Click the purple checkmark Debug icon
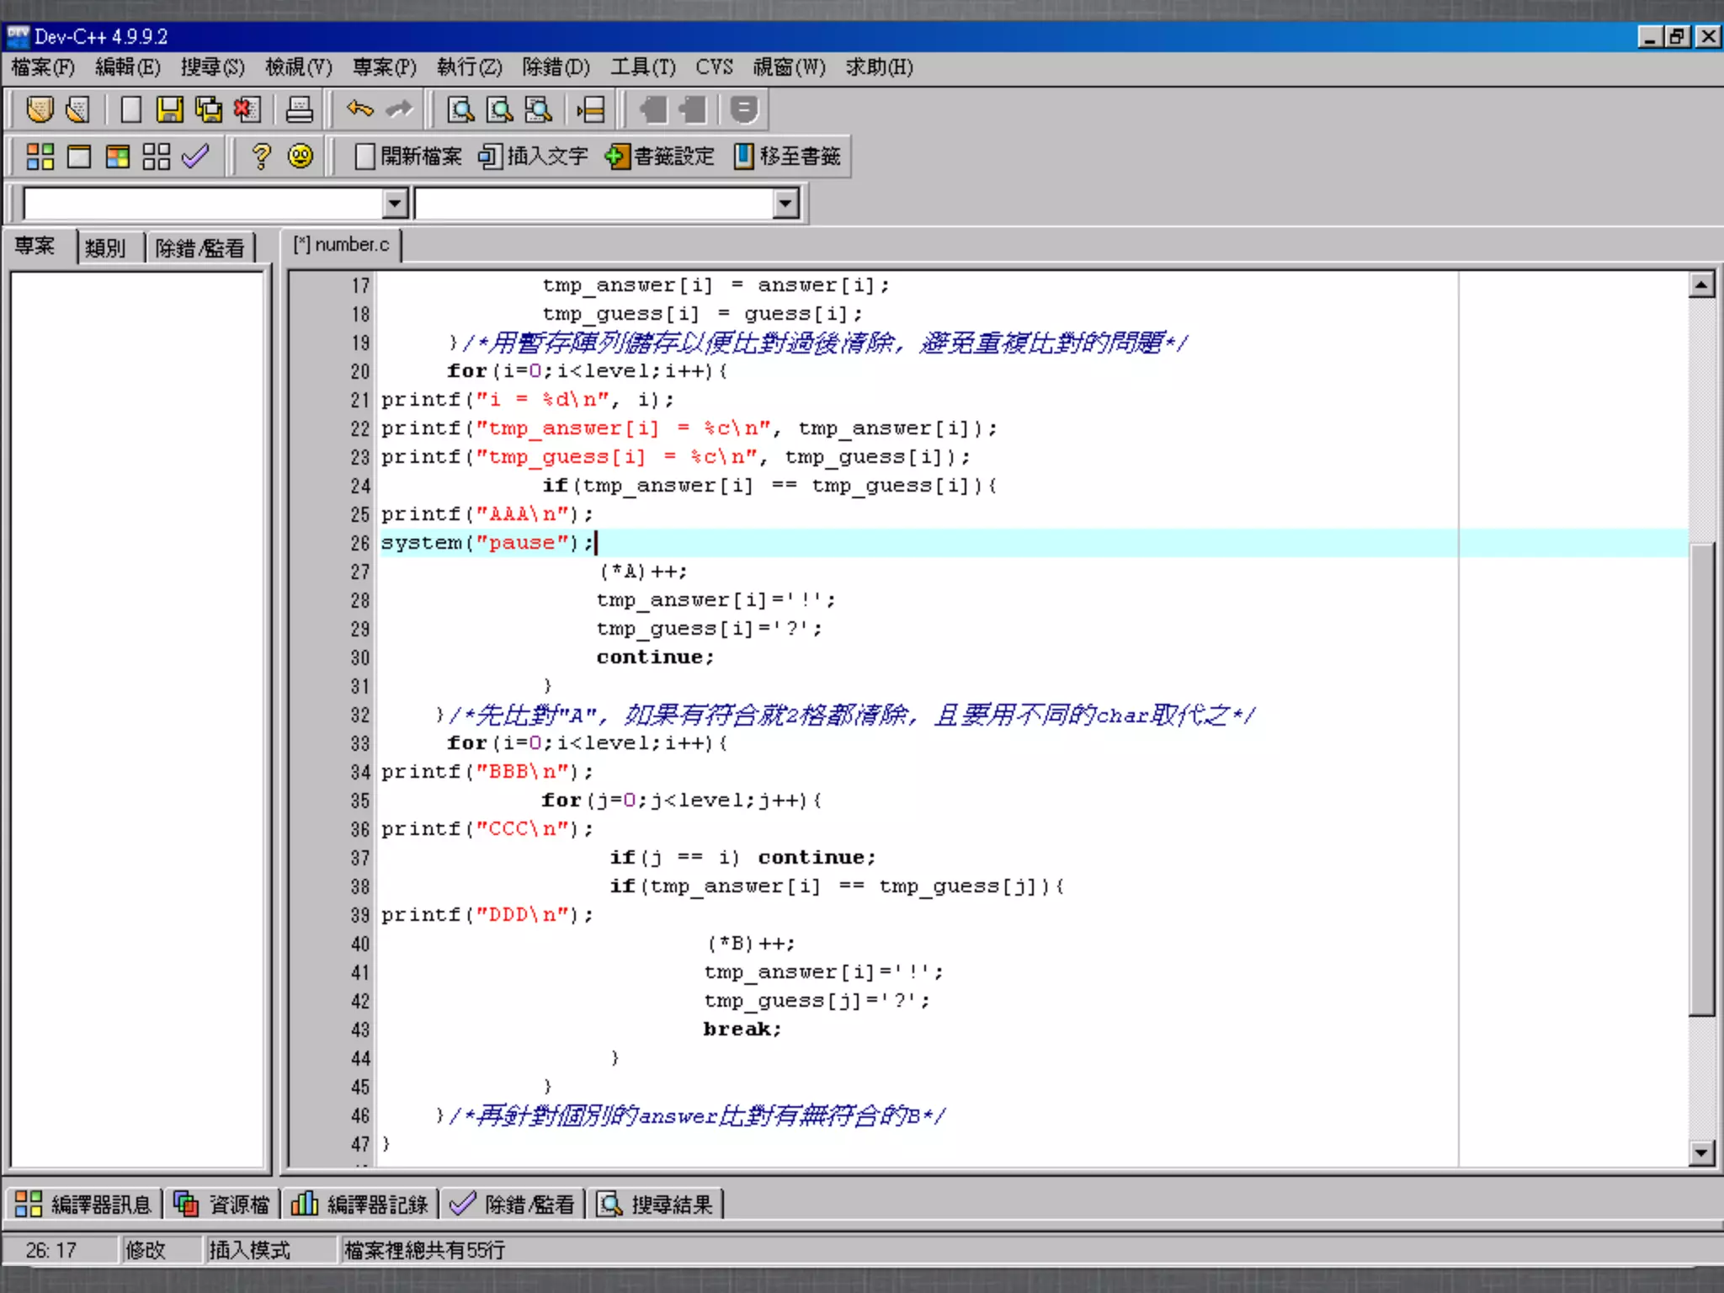This screenshot has height=1293, width=1724. (x=195, y=157)
